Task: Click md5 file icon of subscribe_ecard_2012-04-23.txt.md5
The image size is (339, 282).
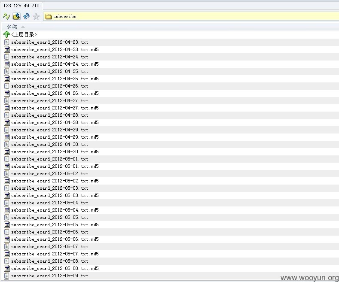Action: (7, 50)
